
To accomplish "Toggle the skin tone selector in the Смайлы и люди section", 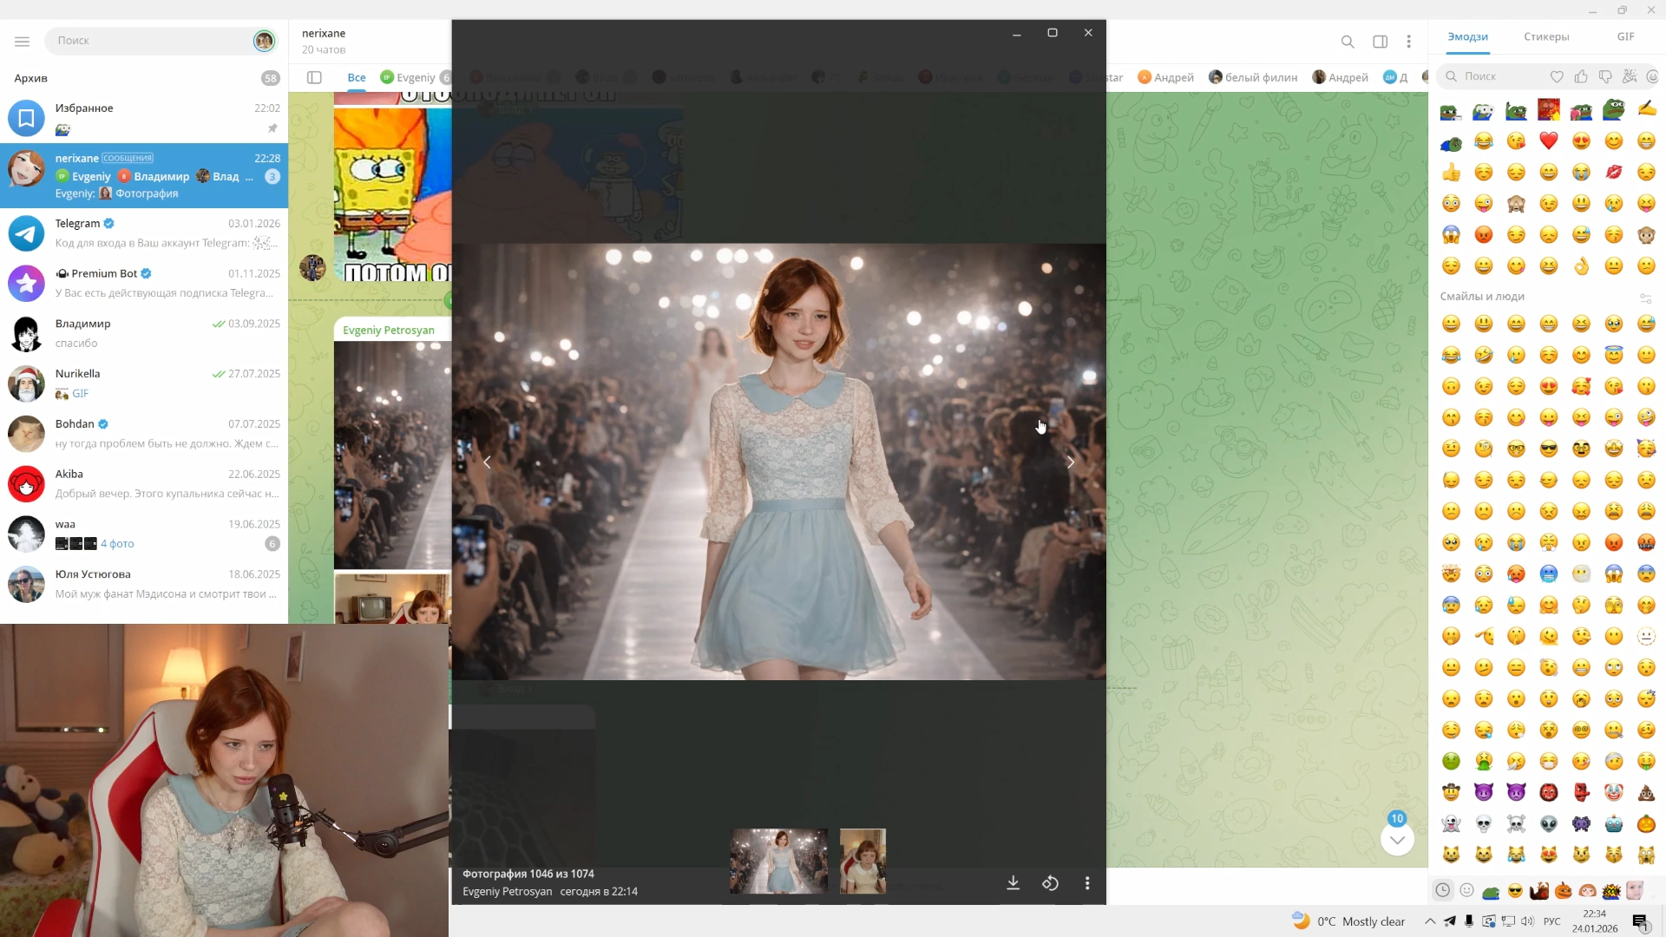I will click(1645, 298).
